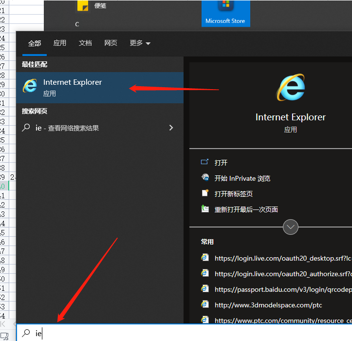Viewport: 352px width, 341px height.
Task: Click the JS macro icon in Excel status bar
Action: (x=4, y=336)
